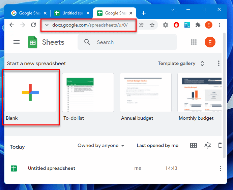Image resolution: width=233 pixels, height=190 pixels.
Task: Open the template section three-dot options
Action: click(x=219, y=63)
